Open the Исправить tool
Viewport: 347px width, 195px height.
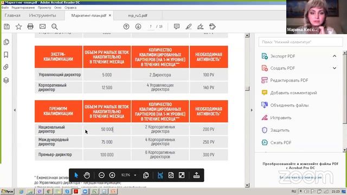[281, 118]
